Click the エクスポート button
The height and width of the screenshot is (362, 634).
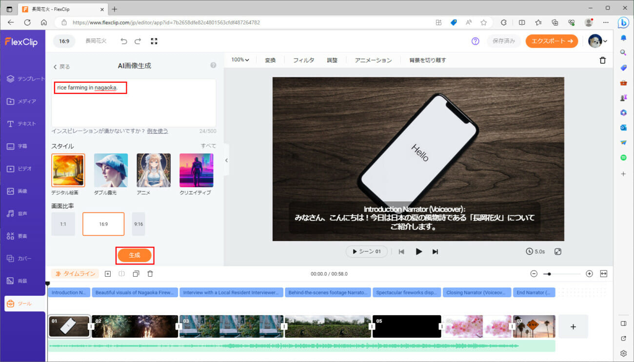click(552, 41)
